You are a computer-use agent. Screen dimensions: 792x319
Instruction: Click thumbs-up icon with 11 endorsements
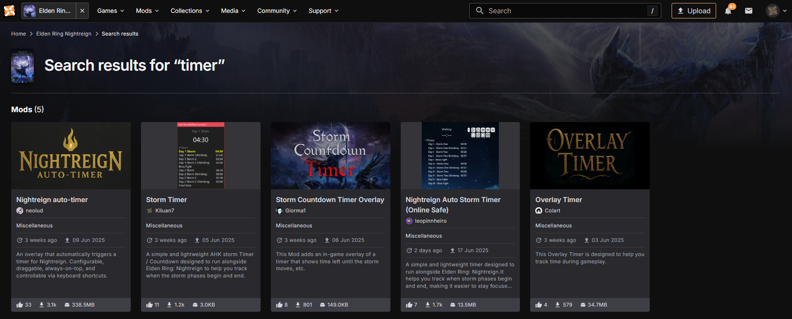[150, 305]
